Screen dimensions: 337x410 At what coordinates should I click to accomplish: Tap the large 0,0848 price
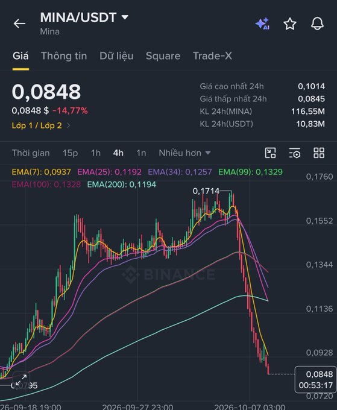(46, 92)
